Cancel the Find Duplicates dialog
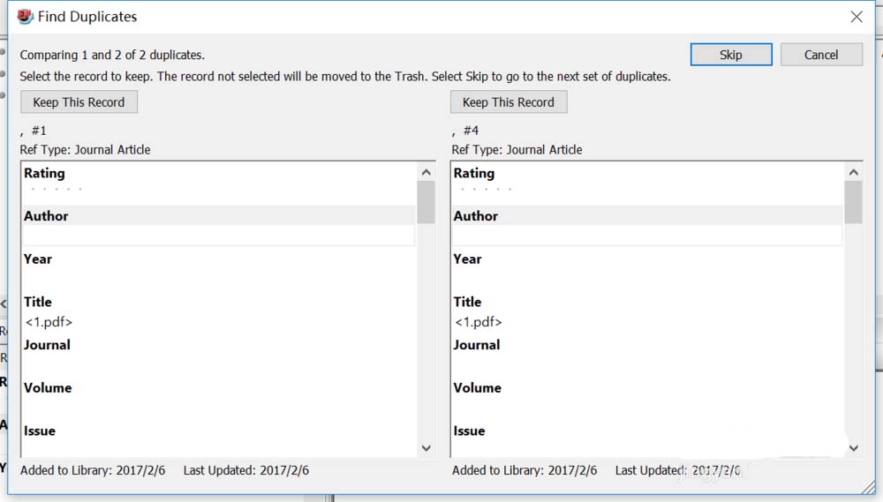Image resolution: width=883 pixels, height=502 pixels. click(821, 55)
